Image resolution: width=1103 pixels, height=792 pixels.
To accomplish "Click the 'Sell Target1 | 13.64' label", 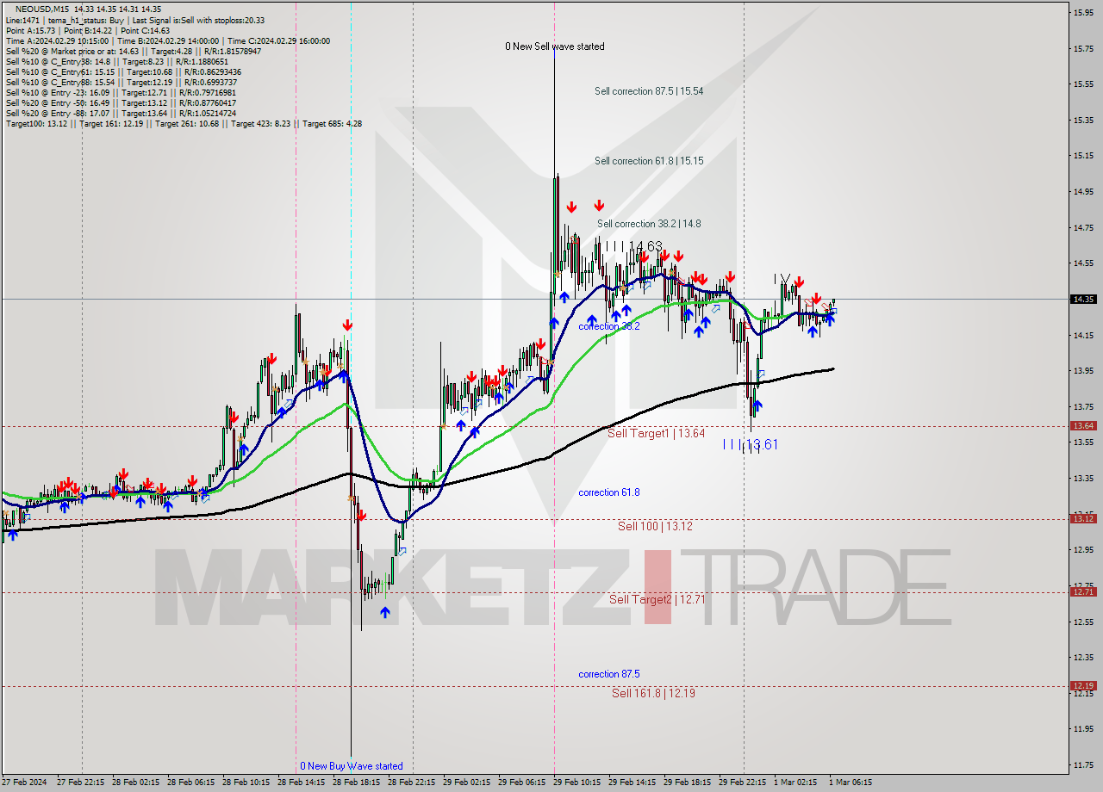I will point(657,433).
